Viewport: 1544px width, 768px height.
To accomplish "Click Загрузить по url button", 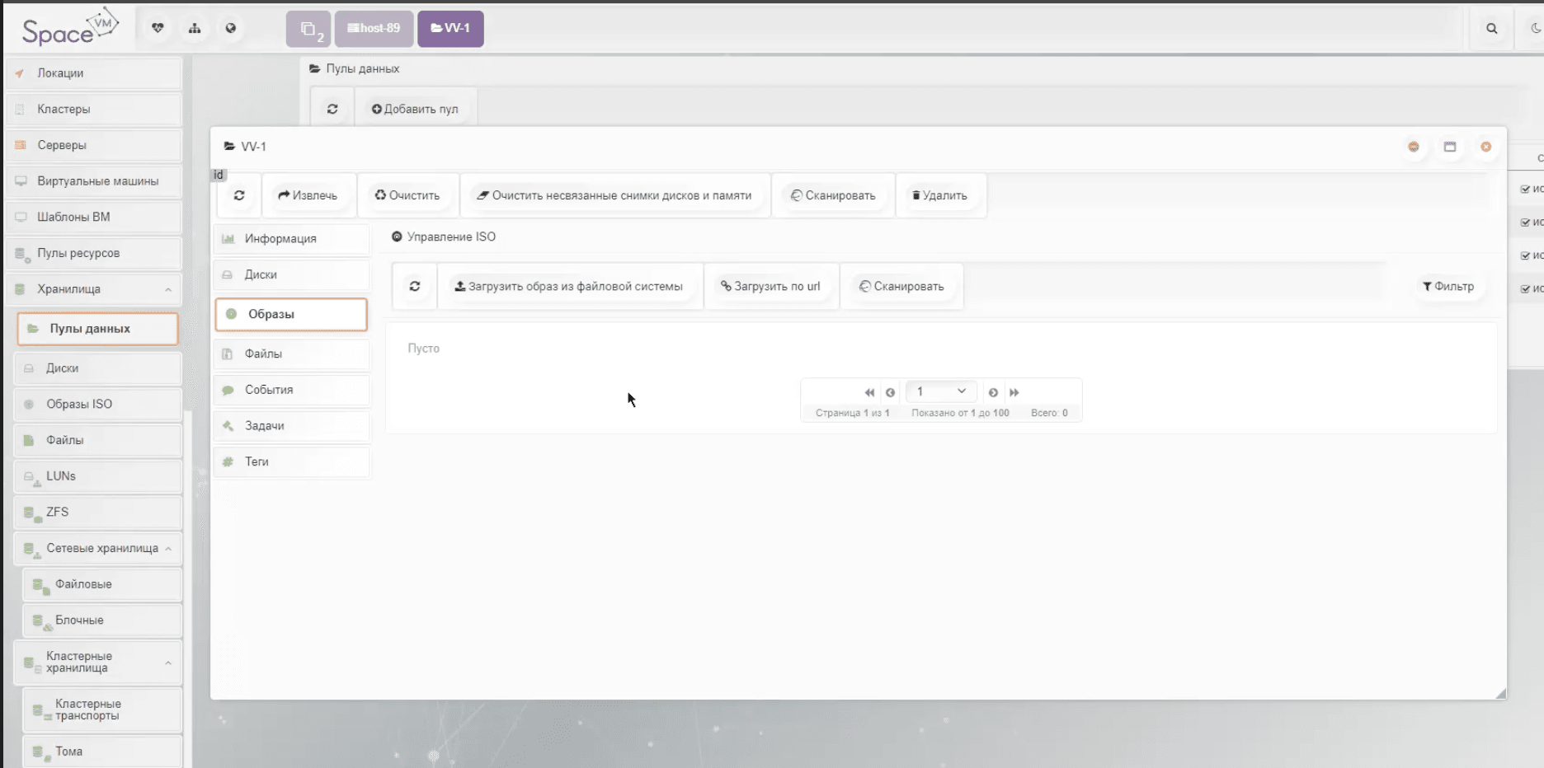I will [x=770, y=286].
